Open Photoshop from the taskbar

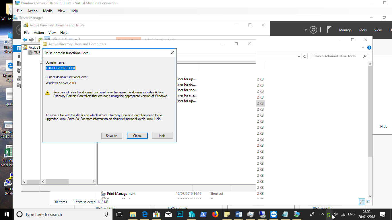180,214
